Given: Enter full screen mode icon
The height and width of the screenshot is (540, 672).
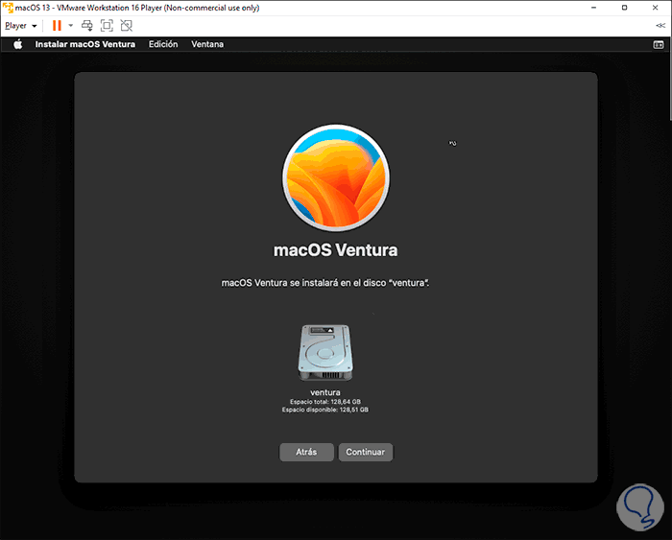Looking at the screenshot, I should pyautogui.click(x=107, y=26).
